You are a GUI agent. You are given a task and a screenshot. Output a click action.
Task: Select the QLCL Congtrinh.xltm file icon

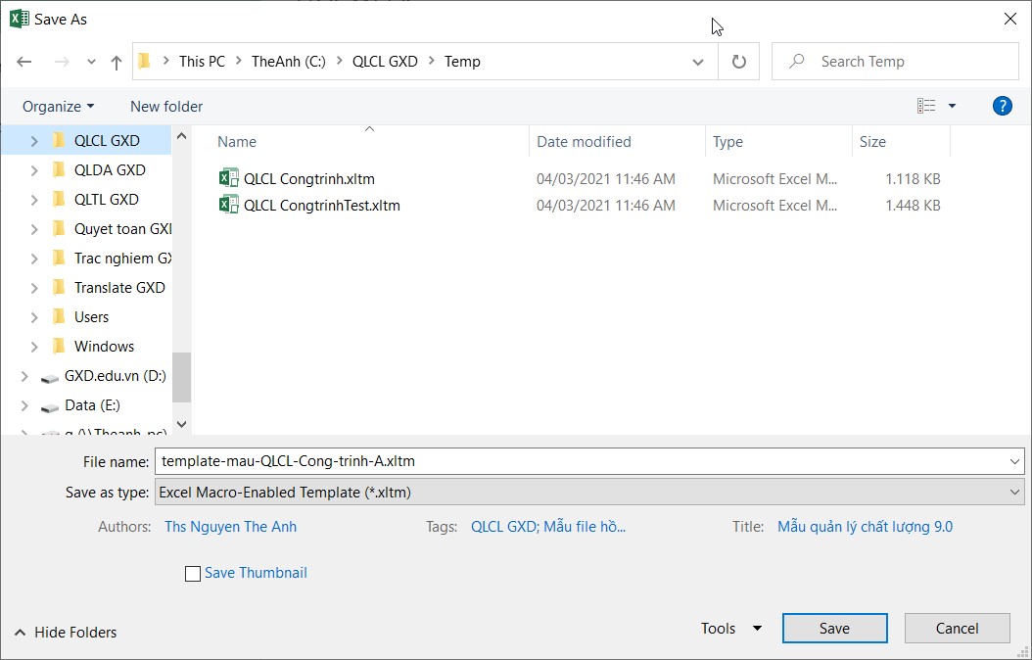point(229,178)
